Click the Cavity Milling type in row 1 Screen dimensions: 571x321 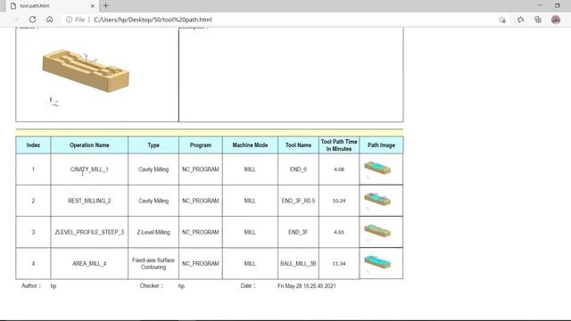(x=153, y=169)
